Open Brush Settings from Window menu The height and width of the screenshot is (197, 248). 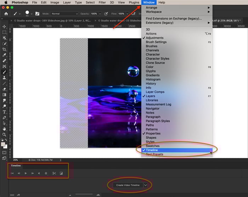pos(177,42)
